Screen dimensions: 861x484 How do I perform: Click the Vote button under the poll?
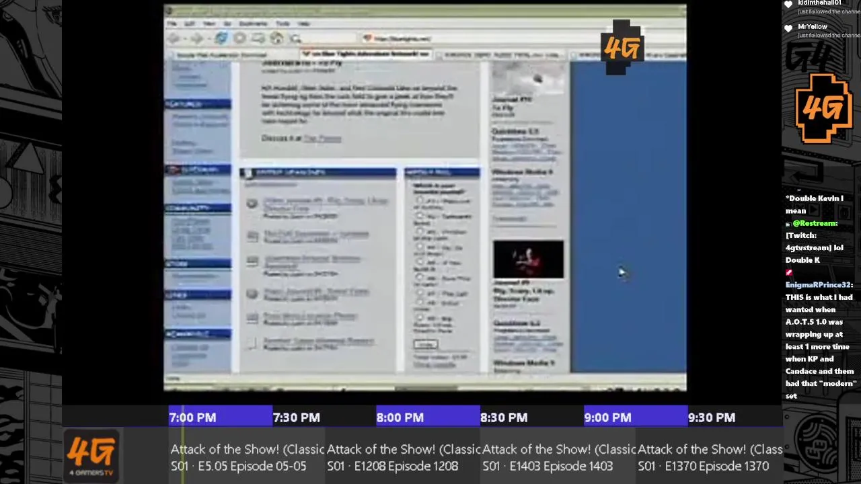(x=425, y=345)
